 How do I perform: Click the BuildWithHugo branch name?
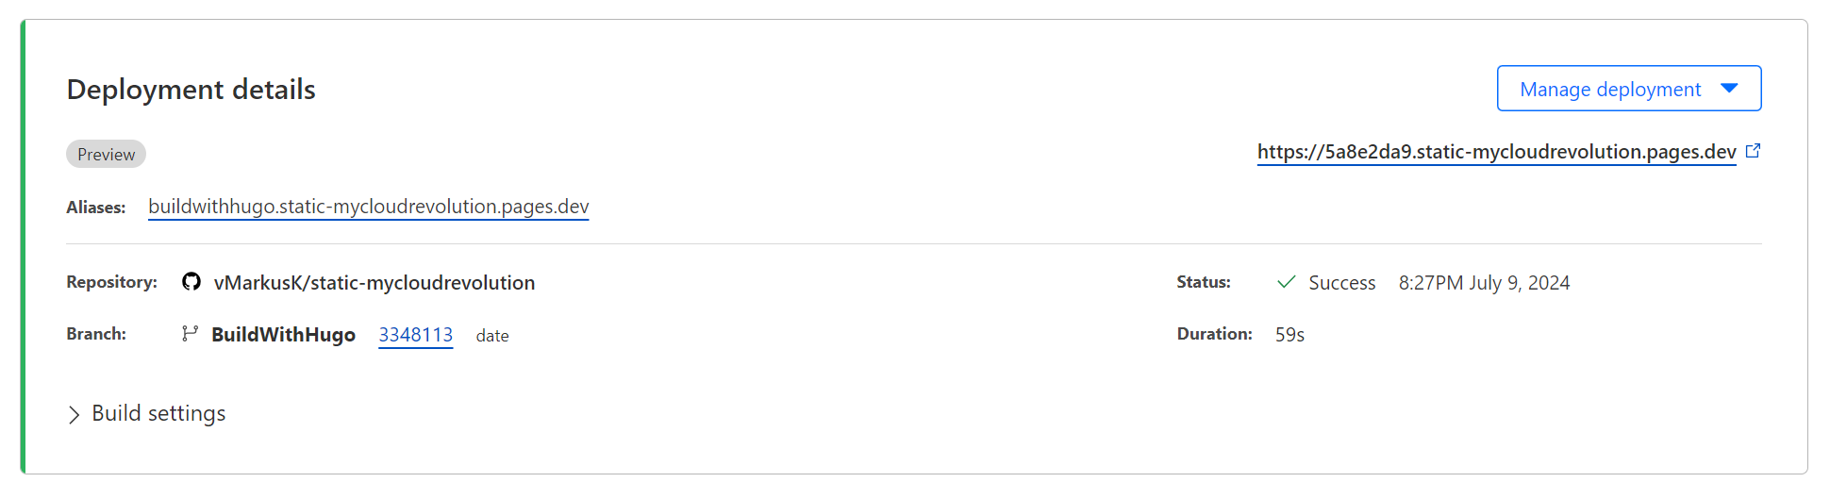(283, 335)
